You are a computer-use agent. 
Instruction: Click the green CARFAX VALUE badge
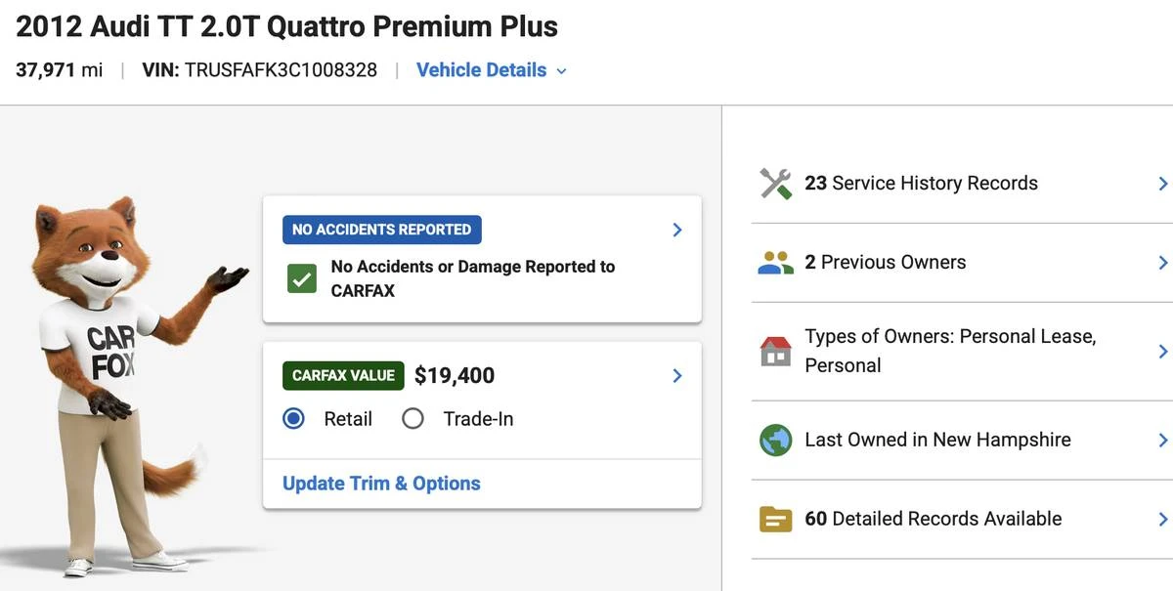(x=343, y=376)
